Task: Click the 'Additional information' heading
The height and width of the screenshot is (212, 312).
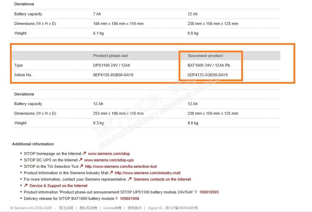Action: (33, 144)
